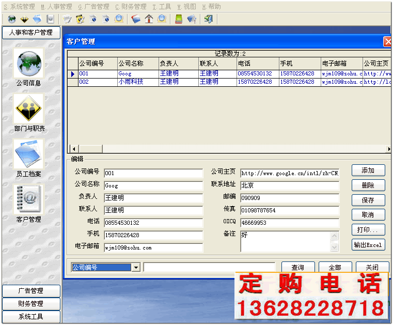The height and width of the screenshot is (325, 393).
Task: Click the globe icon in top toolbar
Action: pyautogui.click(x=12, y=19)
